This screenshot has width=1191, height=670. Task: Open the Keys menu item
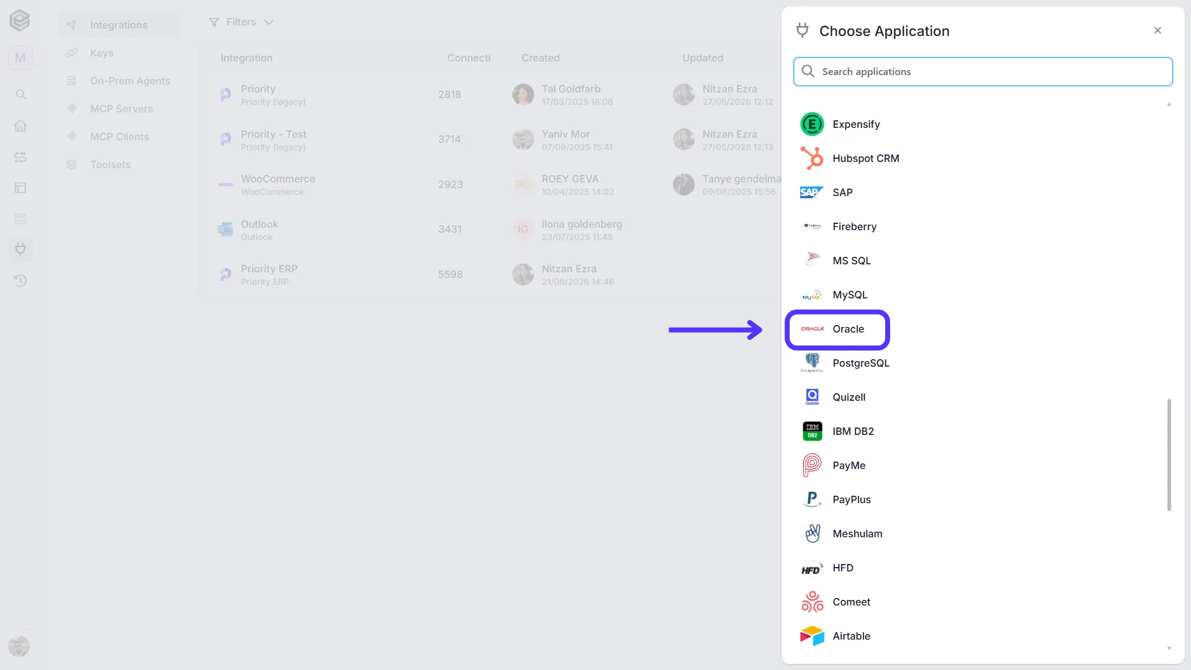(102, 53)
